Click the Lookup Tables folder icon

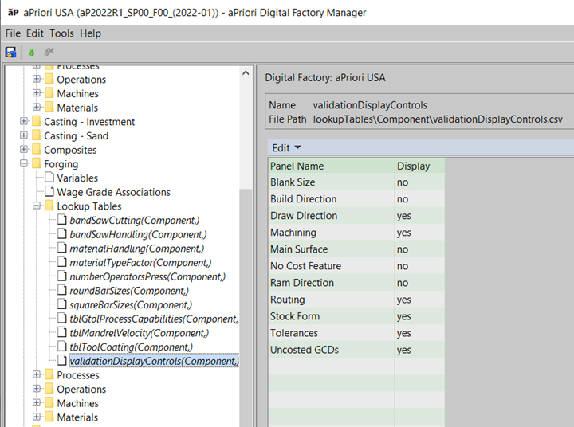click(x=49, y=206)
